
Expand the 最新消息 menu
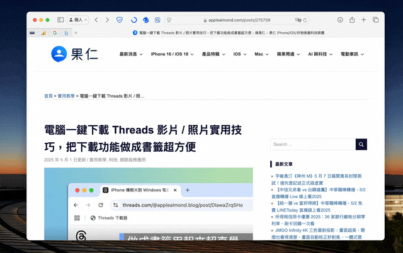click(x=131, y=54)
